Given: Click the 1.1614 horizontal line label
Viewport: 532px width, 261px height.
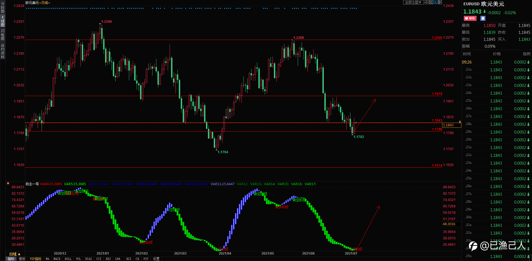Looking at the screenshot, I should point(437,165).
